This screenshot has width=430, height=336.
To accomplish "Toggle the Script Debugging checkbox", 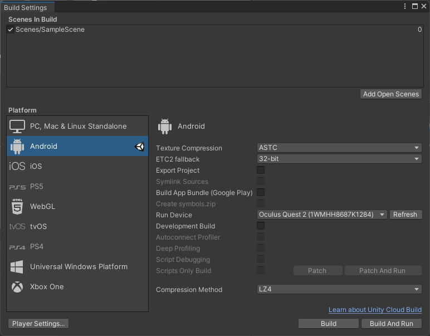I will click(261, 259).
